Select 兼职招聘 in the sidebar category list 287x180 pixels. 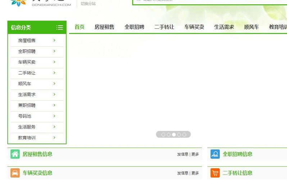27,105
